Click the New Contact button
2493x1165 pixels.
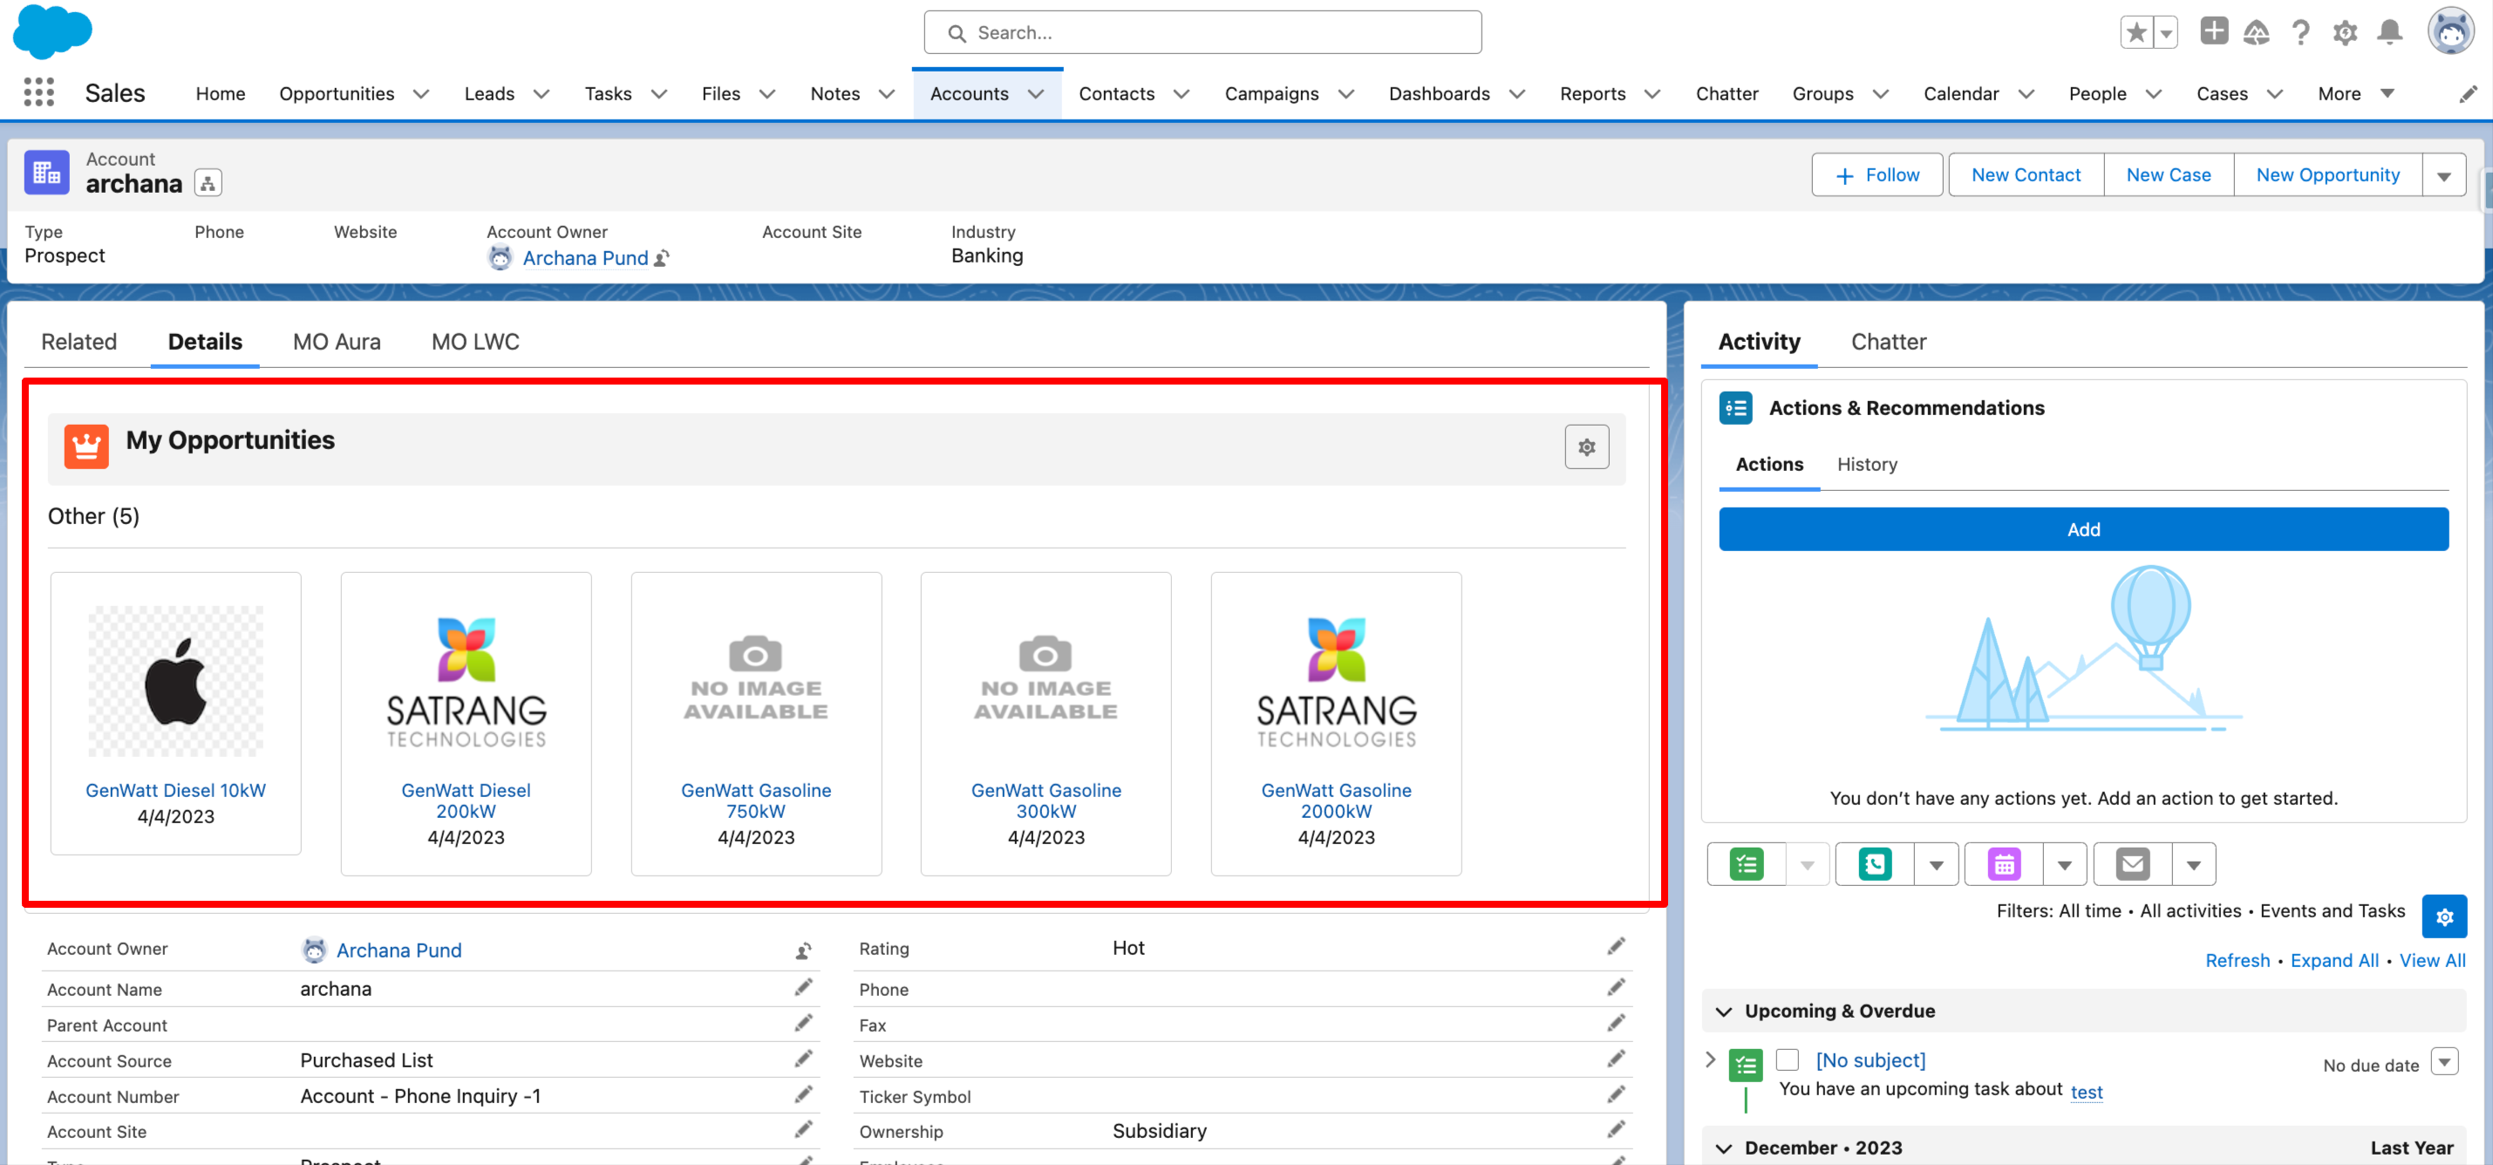(2026, 175)
